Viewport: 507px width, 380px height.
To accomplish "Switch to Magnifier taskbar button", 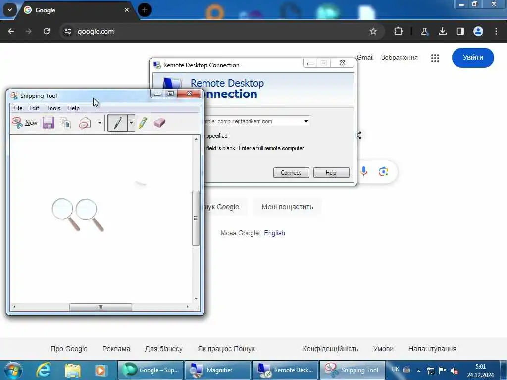I will pyautogui.click(x=218, y=370).
